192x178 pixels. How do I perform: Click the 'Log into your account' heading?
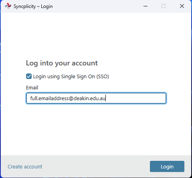point(62,63)
